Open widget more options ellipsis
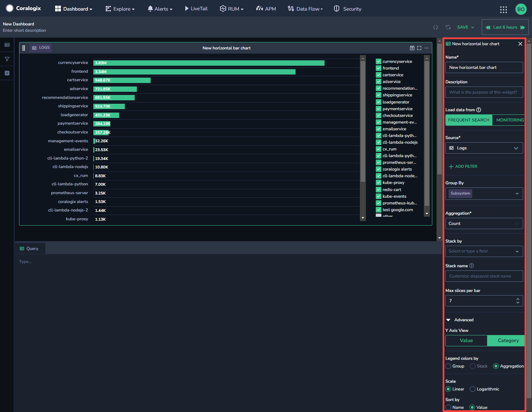532x412 pixels. click(x=426, y=48)
